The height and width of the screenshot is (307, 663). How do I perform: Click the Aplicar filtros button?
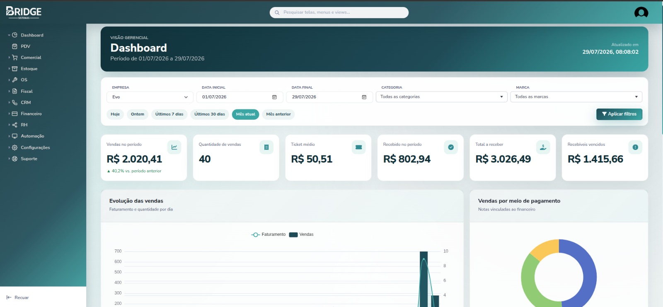click(619, 114)
